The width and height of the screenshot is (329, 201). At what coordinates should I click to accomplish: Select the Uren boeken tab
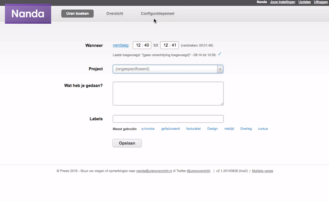pyautogui.click(x=77, y=13)
